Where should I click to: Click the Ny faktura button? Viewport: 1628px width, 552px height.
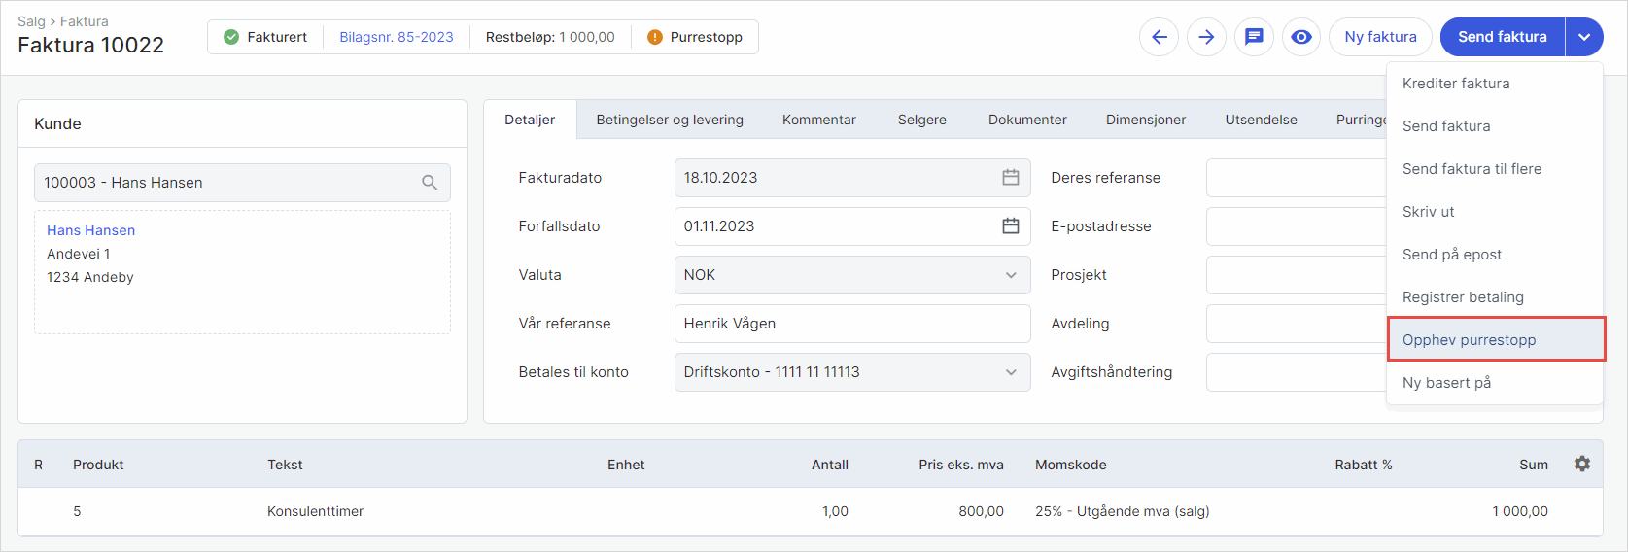pos(1380,37)
